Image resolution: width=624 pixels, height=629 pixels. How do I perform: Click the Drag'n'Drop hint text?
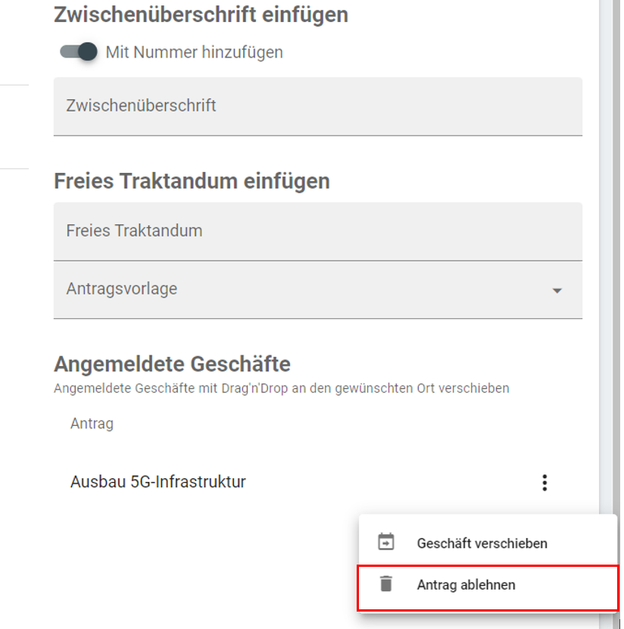tap(281, 389)
